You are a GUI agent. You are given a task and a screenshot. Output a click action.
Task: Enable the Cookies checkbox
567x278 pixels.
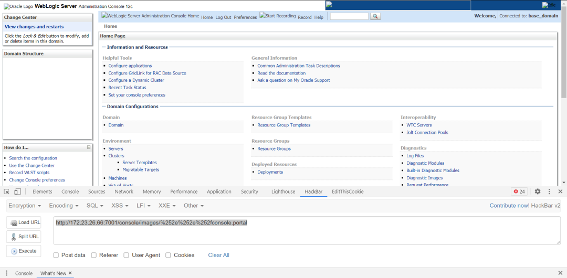click(168, 255)
